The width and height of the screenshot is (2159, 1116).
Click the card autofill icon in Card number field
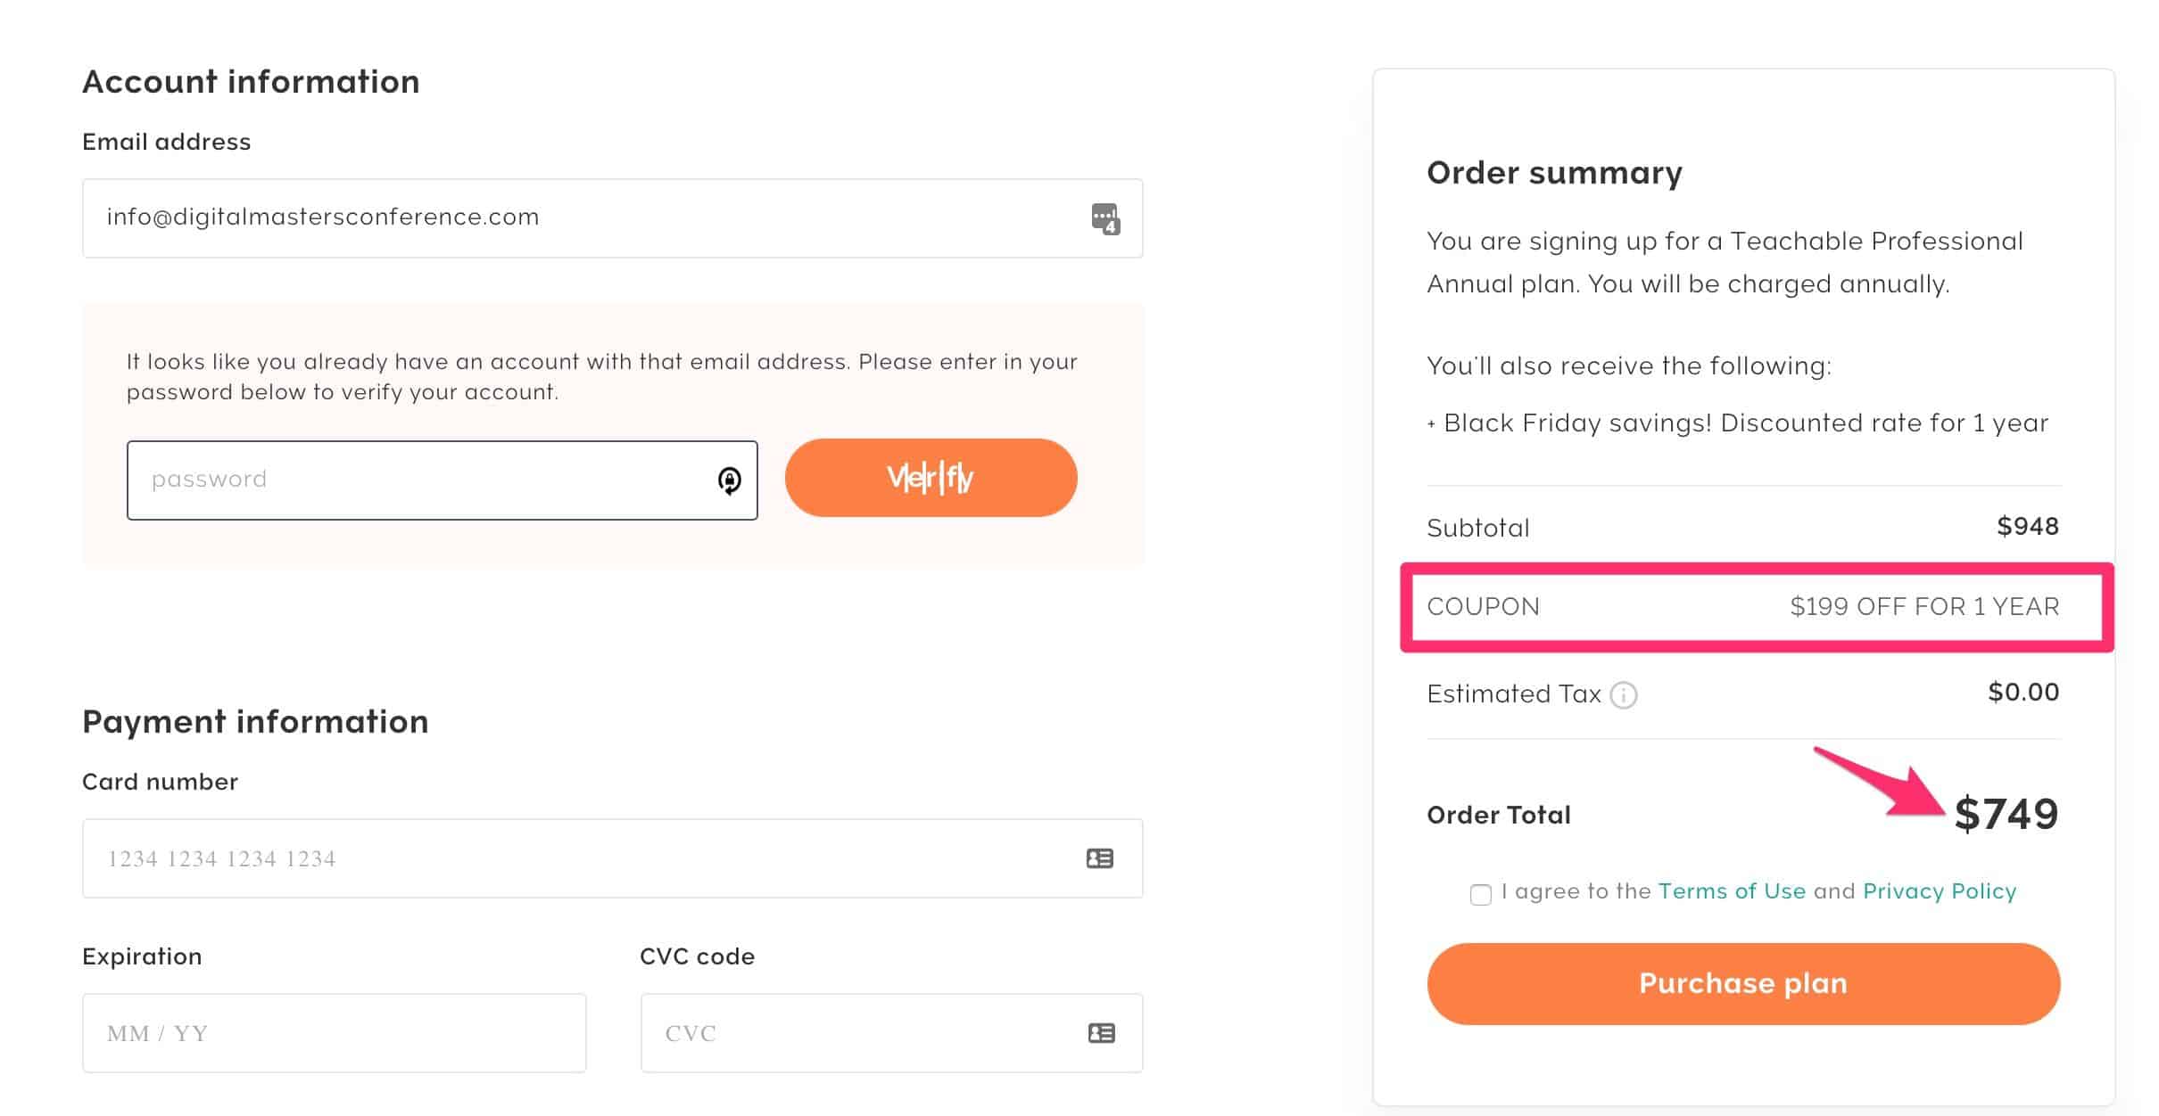(1099, 858)
